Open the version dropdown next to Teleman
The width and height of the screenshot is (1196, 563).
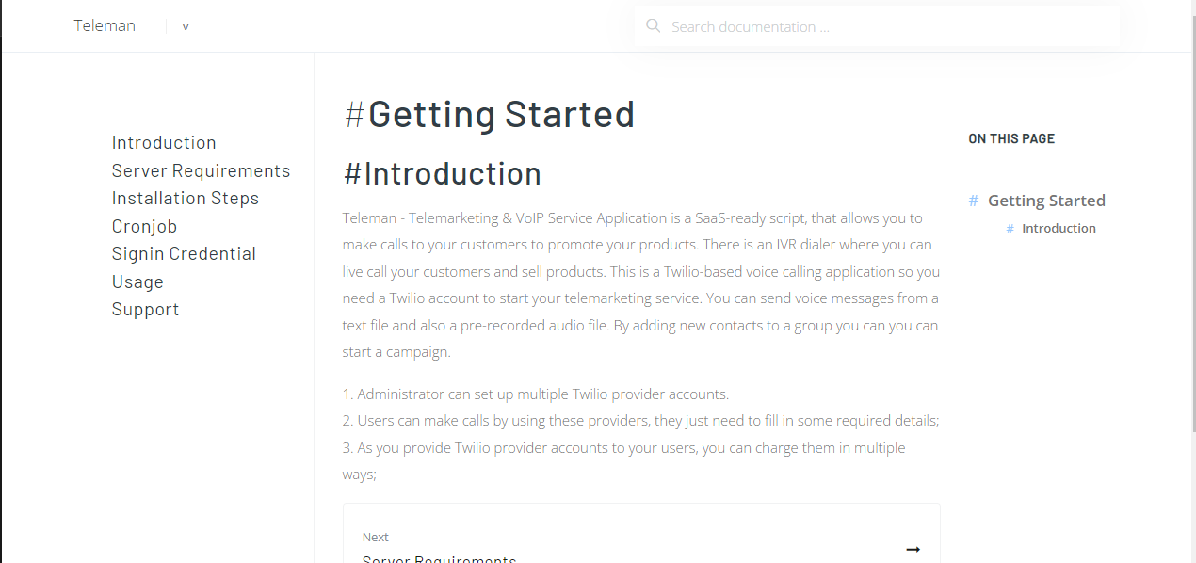tap(186, 26)
